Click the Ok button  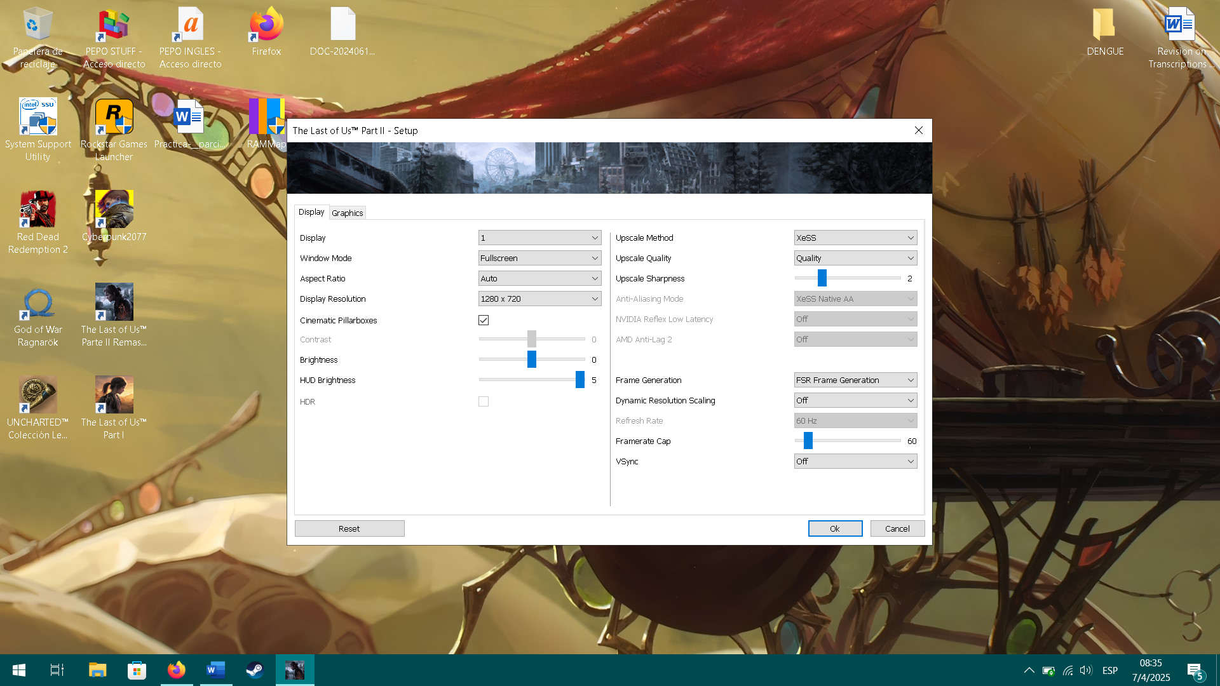pyautogui.click(x=835, y=528)
